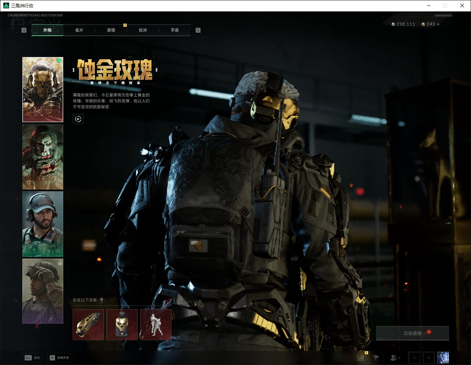View the golden skull knife skin item
Viewport: 471px width, 365px height.
coord(88,324)
